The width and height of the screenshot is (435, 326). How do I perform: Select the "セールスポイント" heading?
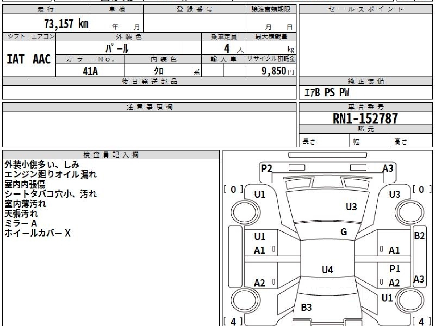click(x=366, y=9)
